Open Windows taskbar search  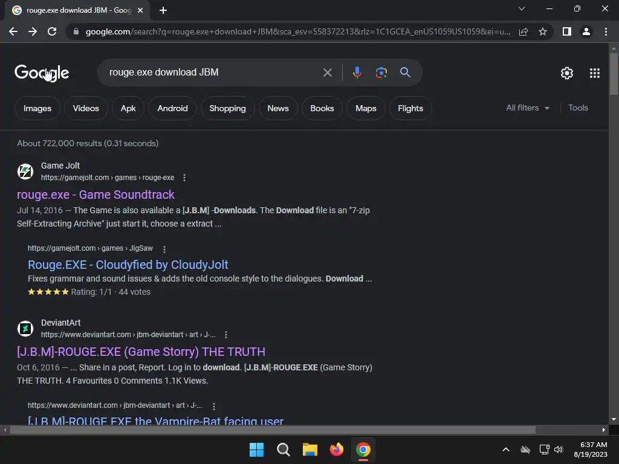point(283,449)
